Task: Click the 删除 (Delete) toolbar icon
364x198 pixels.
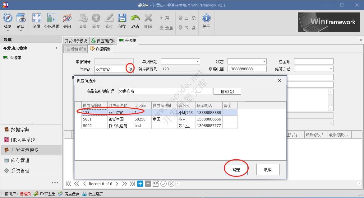Action: (x=148, y=21)
